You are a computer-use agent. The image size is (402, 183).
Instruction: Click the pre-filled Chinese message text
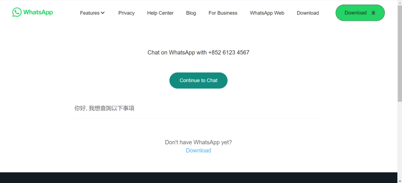pyautogui.click(x=104, y=108)
